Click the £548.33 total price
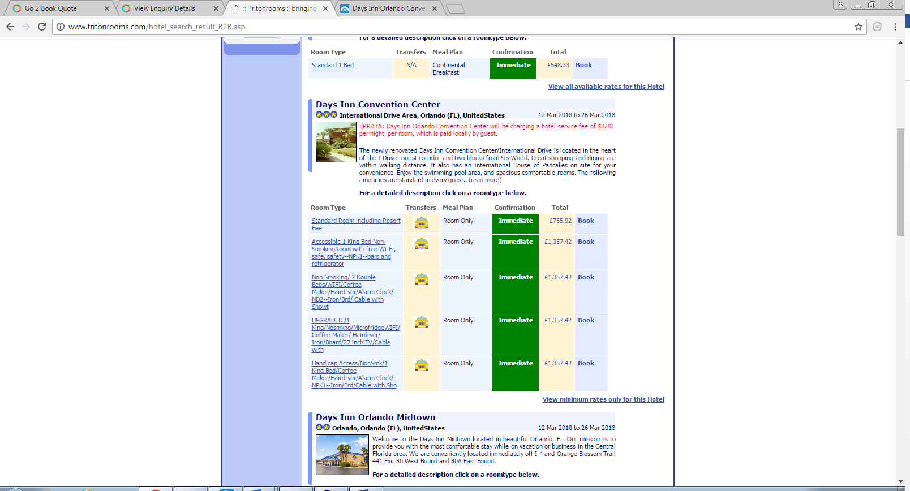 coord(558,65)
